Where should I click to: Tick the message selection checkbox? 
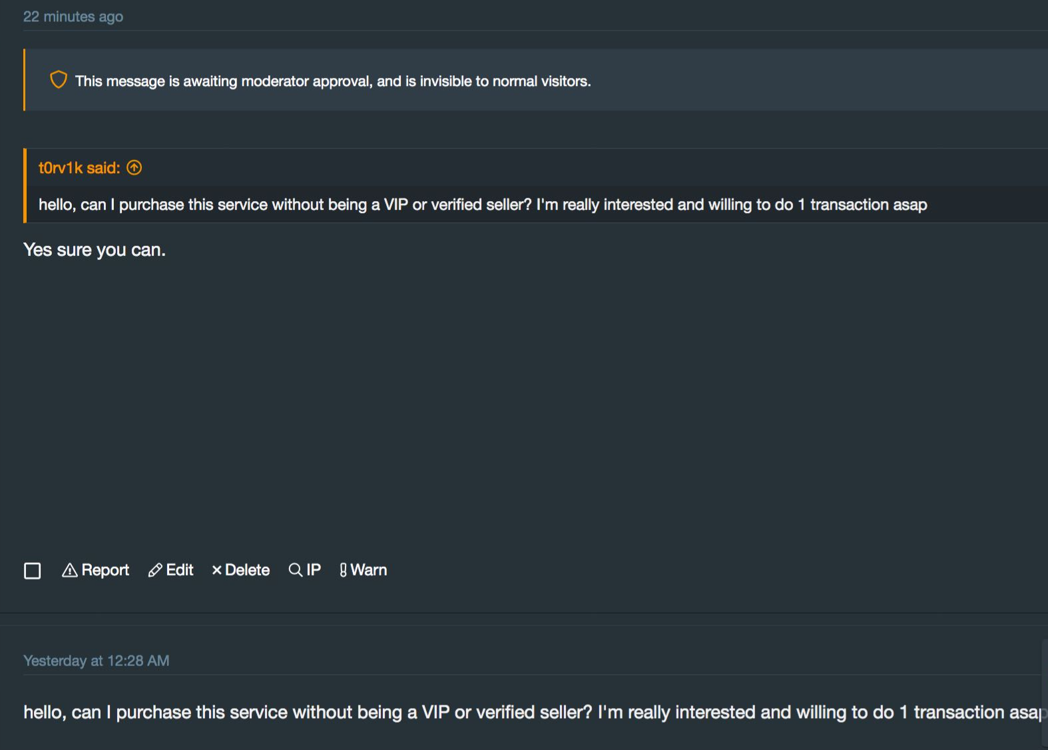tap(32, 571)
